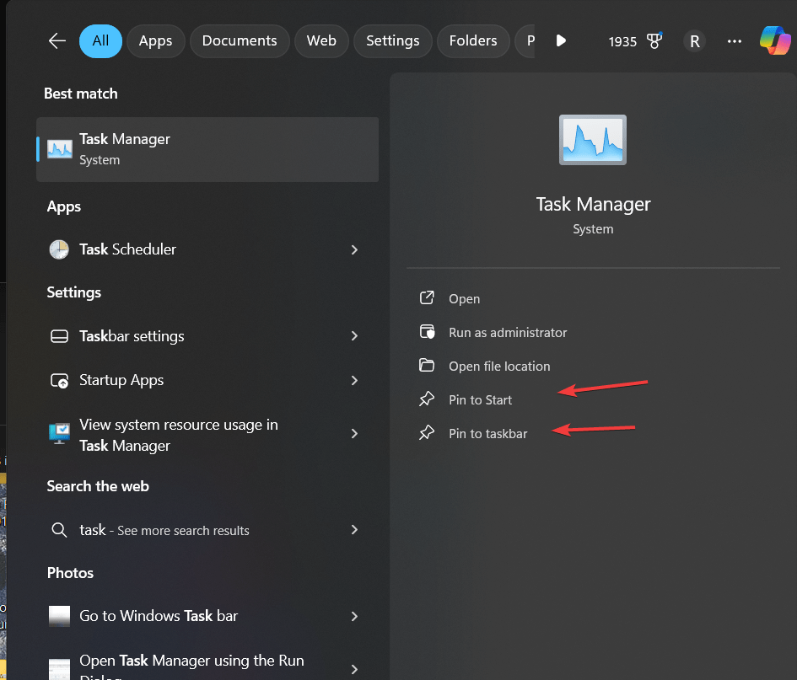
Task: Click the rewards trophy icon
Action: 654,40
